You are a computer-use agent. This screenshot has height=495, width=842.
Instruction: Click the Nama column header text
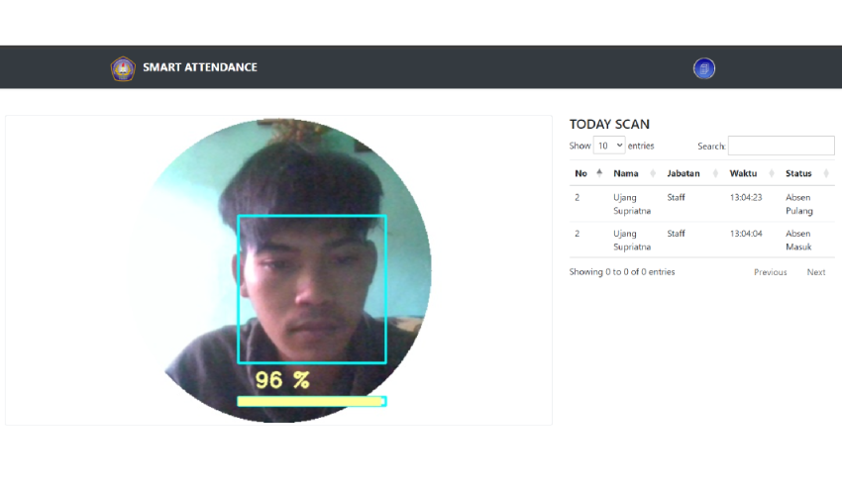coord(626,173)
